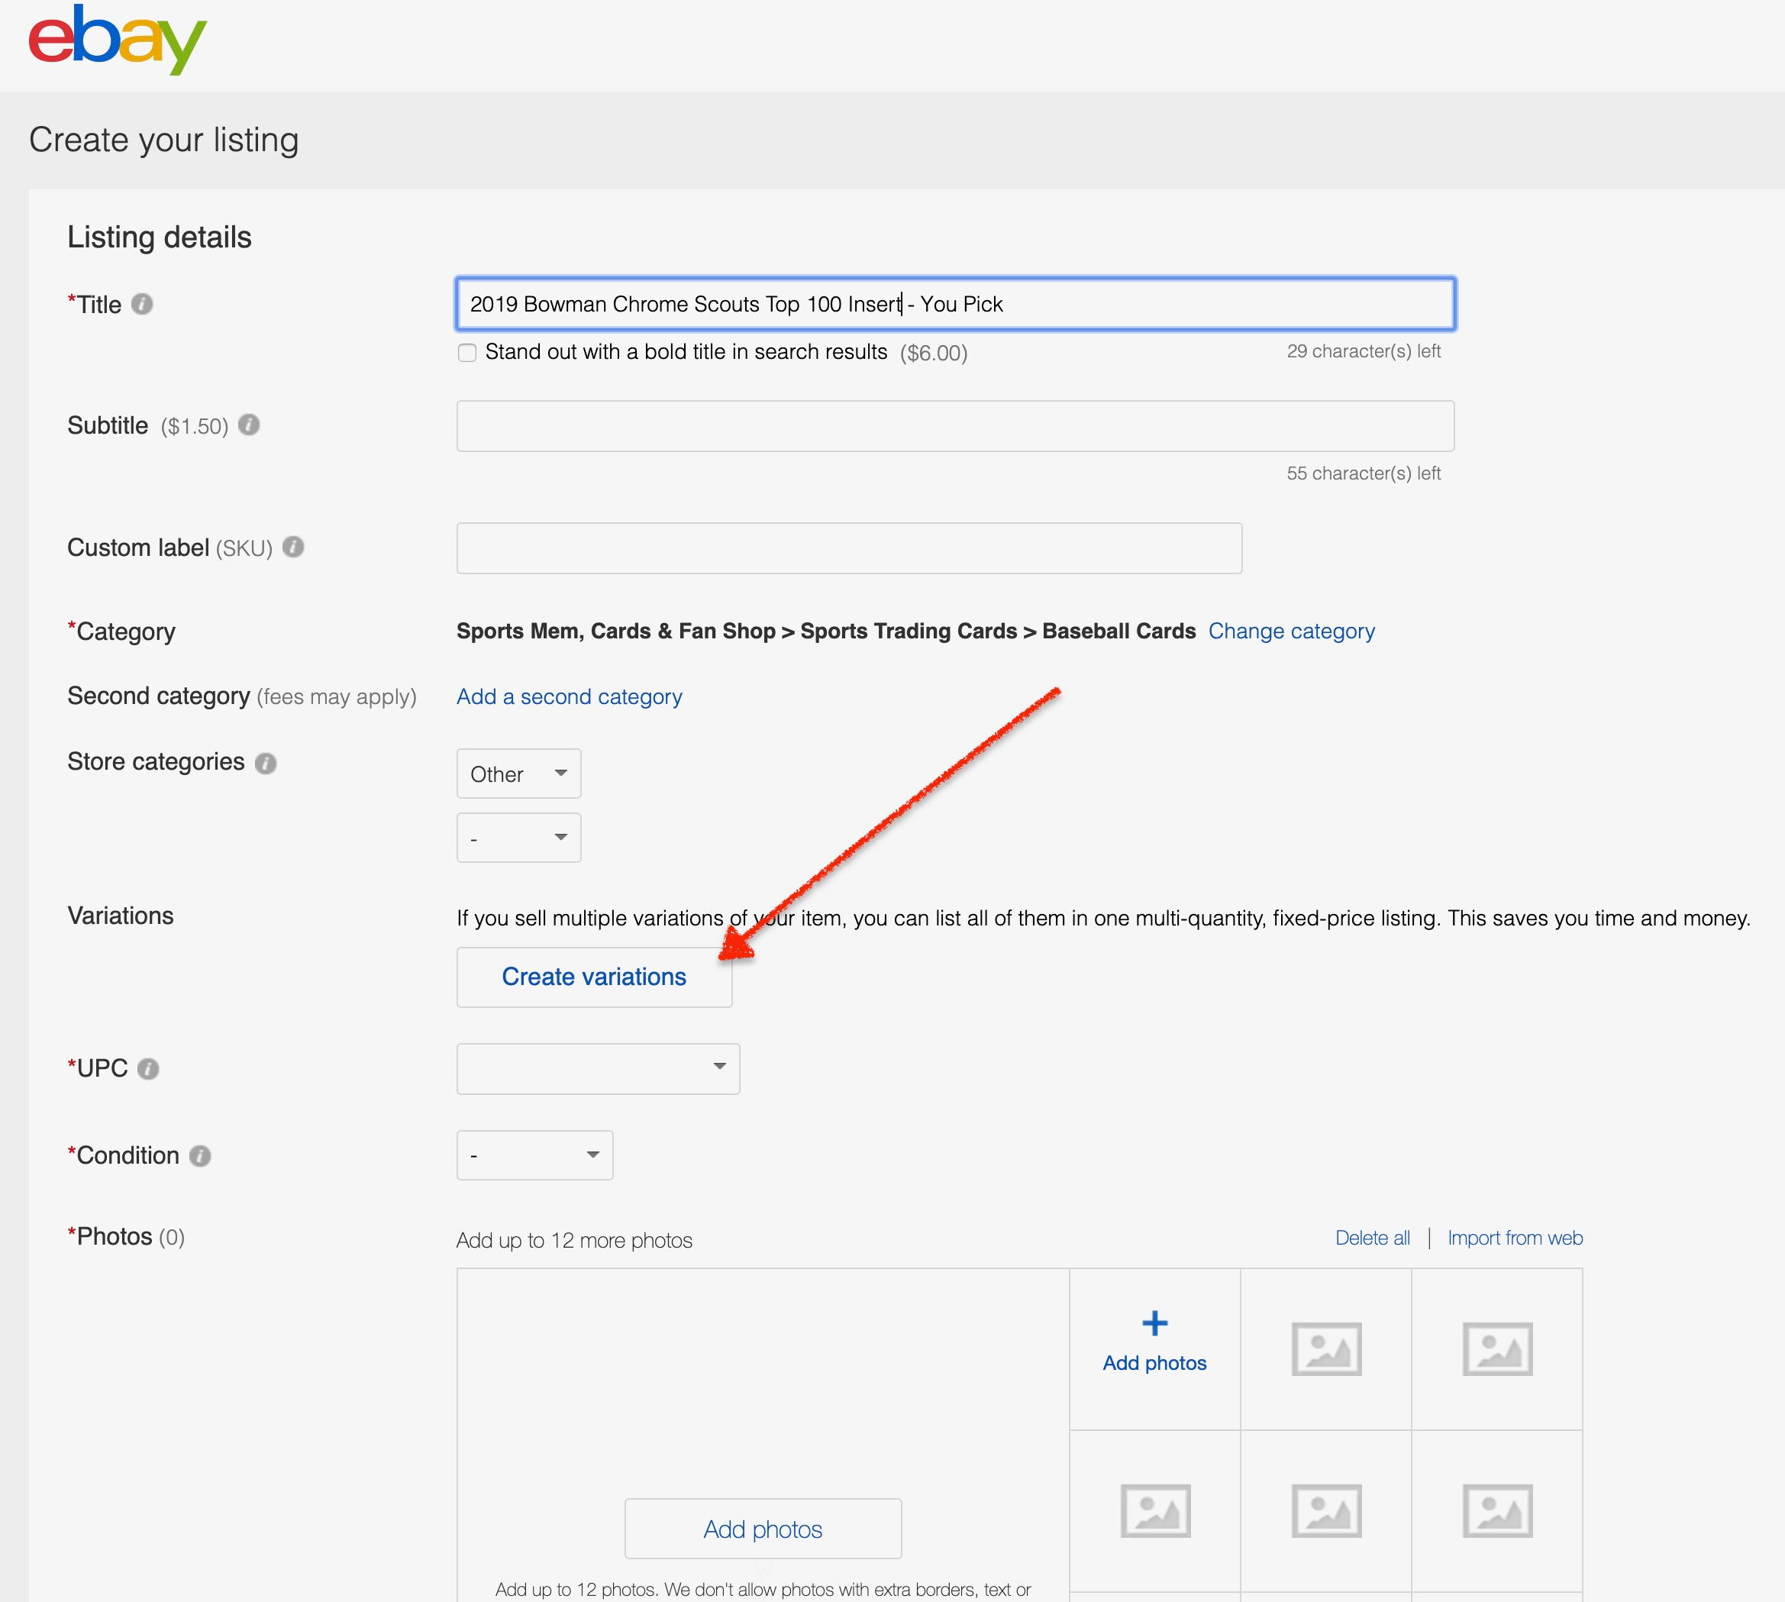Select the Store categories first dropdown
Image resolution: width=1785 pixels, height=1602 pixels.
[518, 774]
